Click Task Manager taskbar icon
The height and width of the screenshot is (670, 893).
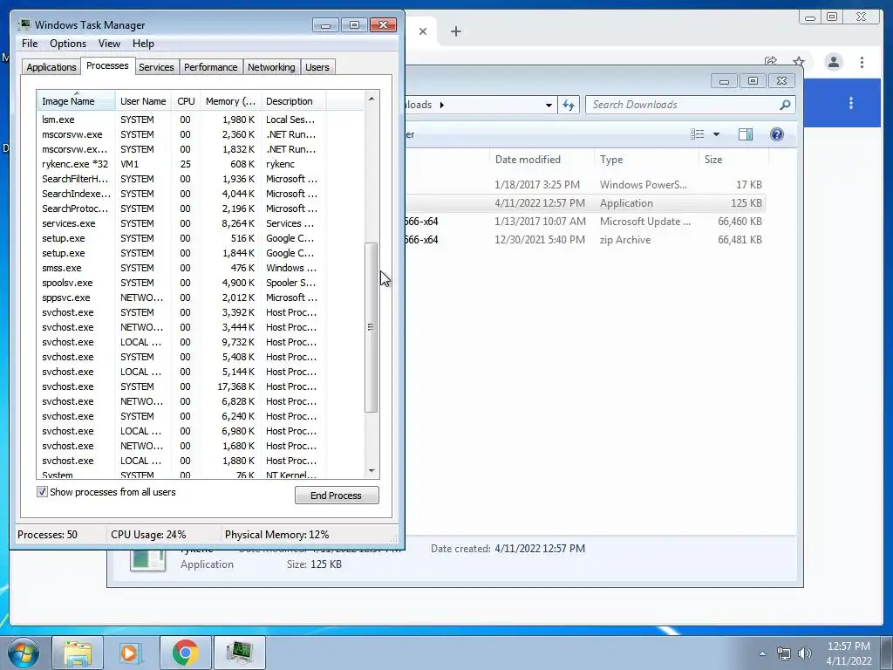239,653
